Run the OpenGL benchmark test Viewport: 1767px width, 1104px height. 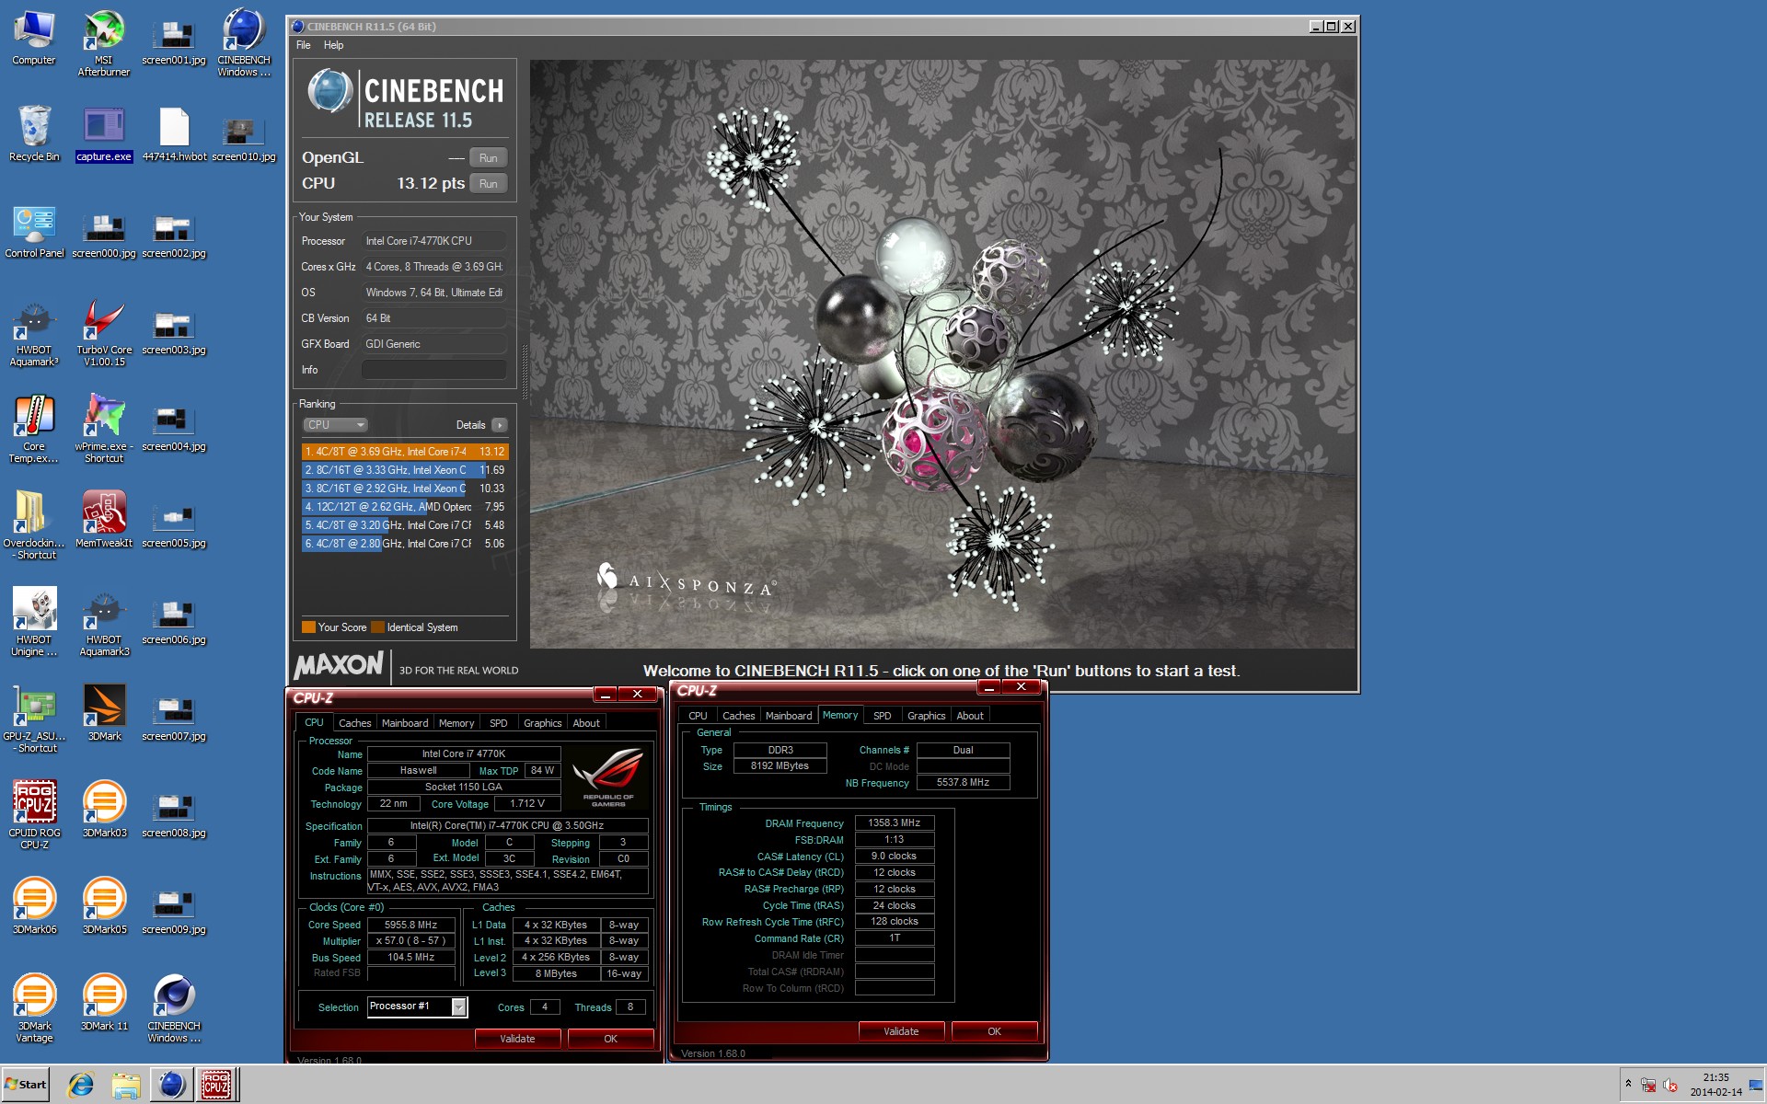[488, 158]
